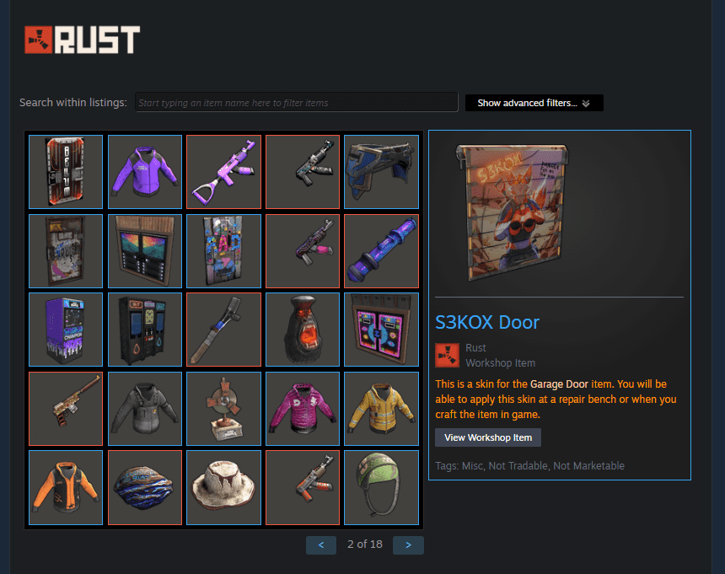Select the rusty revolver skin item
The width and height of the screenshot is (725, 574).
(x=66, y=409)
